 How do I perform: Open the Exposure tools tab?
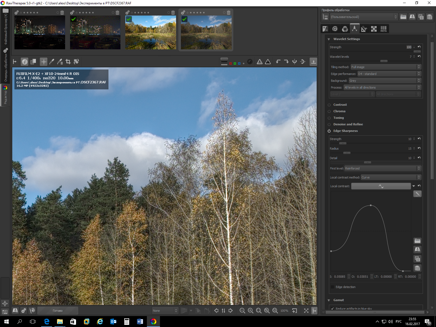(x=325, y=29)
